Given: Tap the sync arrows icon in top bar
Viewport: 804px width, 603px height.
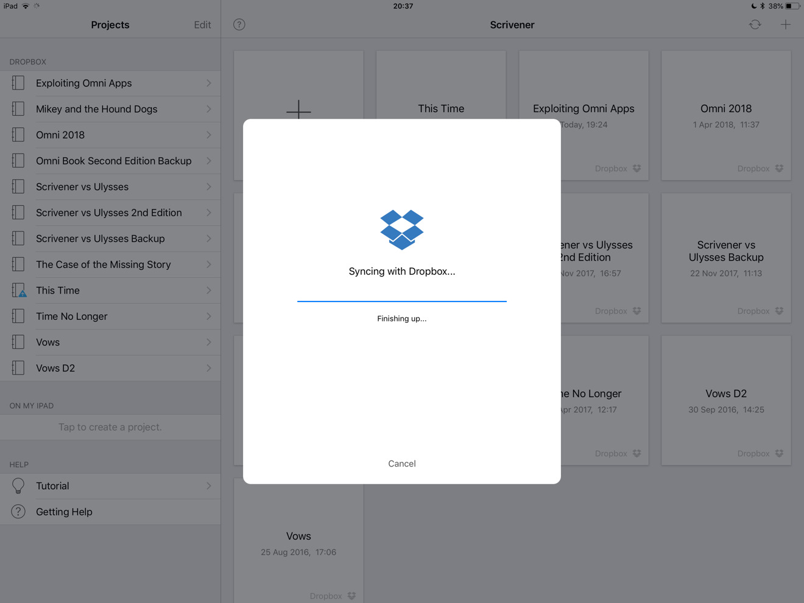Looking at the screenshot, I should 755,24.
